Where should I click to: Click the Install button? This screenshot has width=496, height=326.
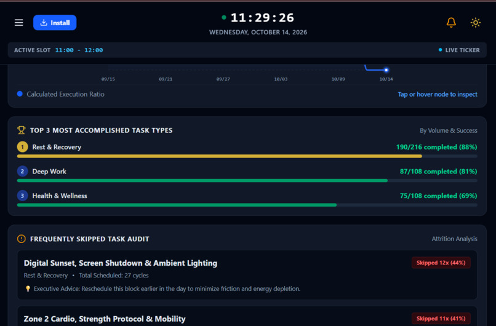tap(55, 22)
